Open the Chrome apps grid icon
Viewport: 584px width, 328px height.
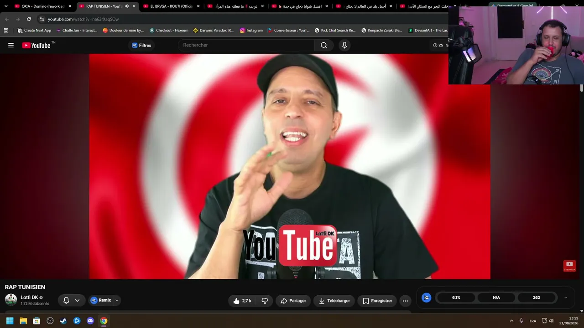tap(6, 31)
